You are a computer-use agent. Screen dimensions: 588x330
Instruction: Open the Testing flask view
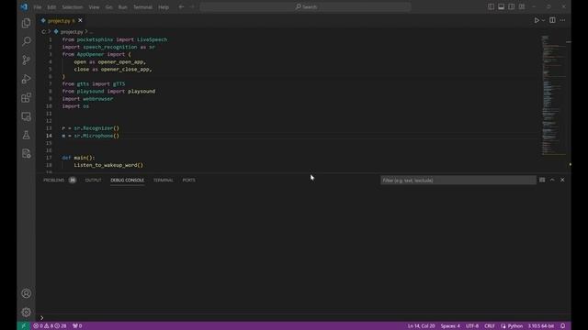[x=27, y=135]
